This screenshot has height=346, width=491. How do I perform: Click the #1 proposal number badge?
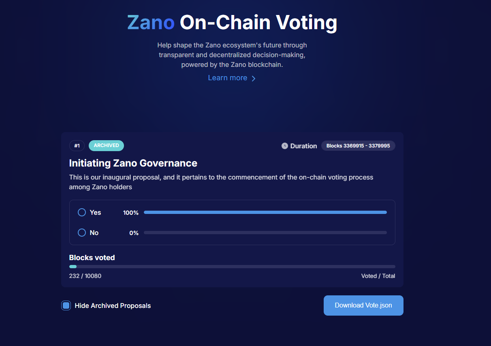(77, 145)
